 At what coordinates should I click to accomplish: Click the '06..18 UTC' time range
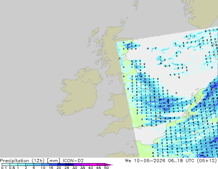182,161
